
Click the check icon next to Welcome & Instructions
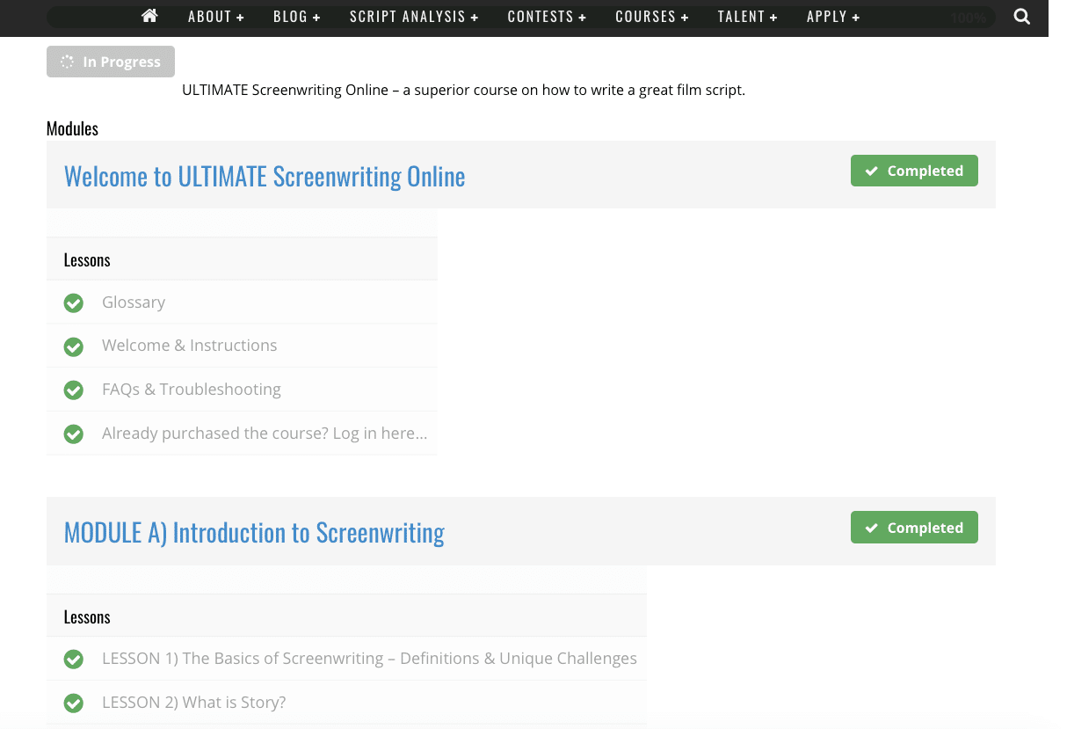point(74,346)
